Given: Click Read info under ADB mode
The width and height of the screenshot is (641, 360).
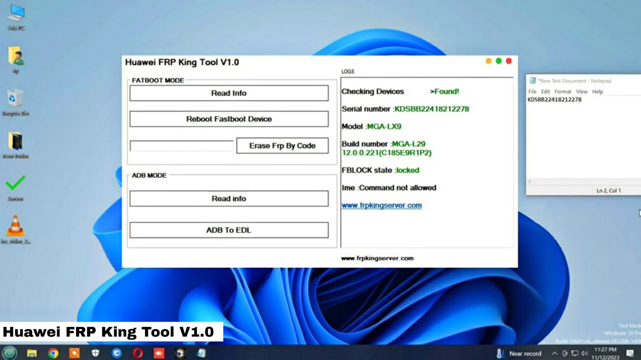Looking at the screenshot, I should click(229, 198).
